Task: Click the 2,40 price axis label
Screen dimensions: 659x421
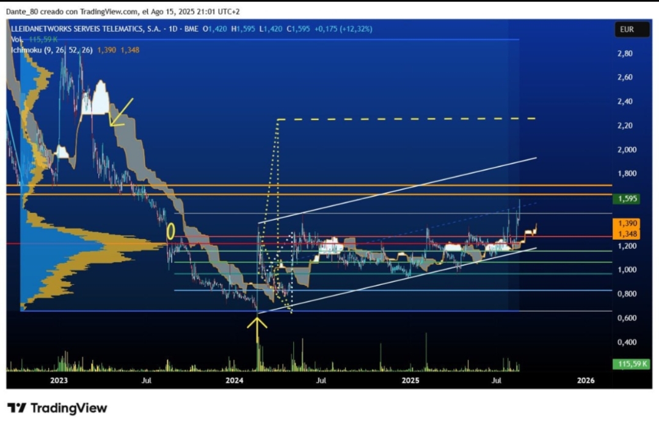Action: 625,101
